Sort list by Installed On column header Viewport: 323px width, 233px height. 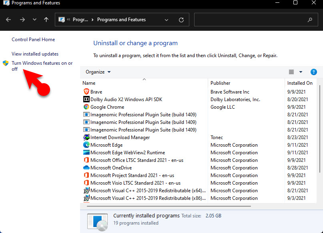coord(300,83)
